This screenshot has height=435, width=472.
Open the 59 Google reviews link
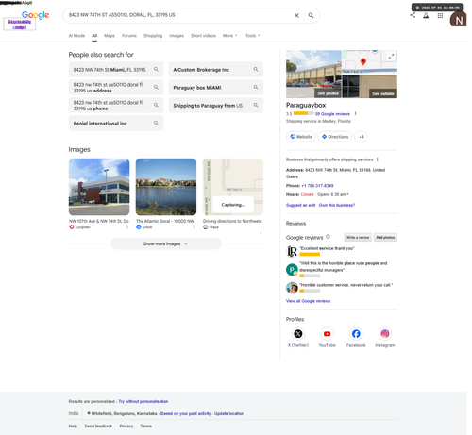coord(332,114)
